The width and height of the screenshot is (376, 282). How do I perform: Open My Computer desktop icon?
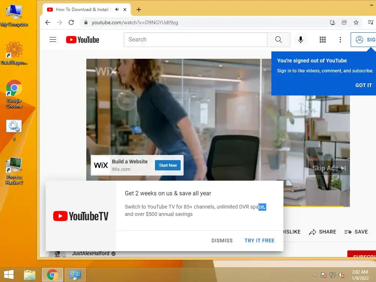click(14, 15)
